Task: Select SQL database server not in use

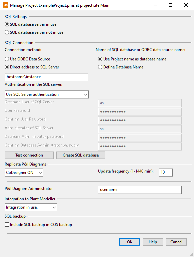Action: tap(34, 32)
